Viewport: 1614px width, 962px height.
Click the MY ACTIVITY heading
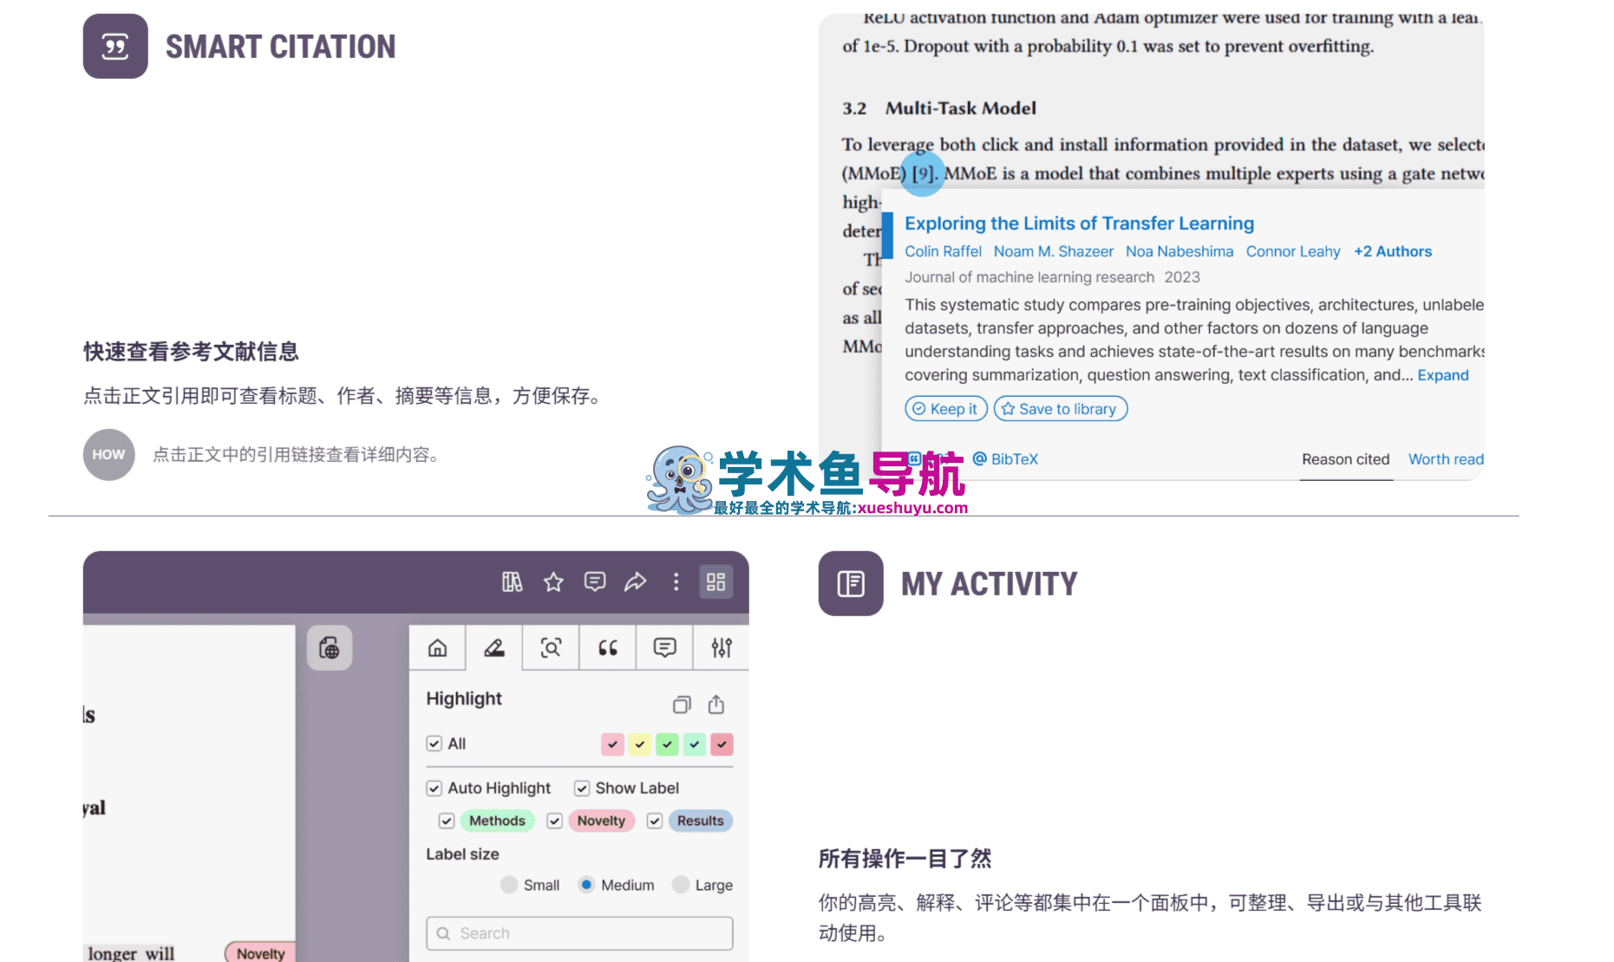(x=989, y=584)
